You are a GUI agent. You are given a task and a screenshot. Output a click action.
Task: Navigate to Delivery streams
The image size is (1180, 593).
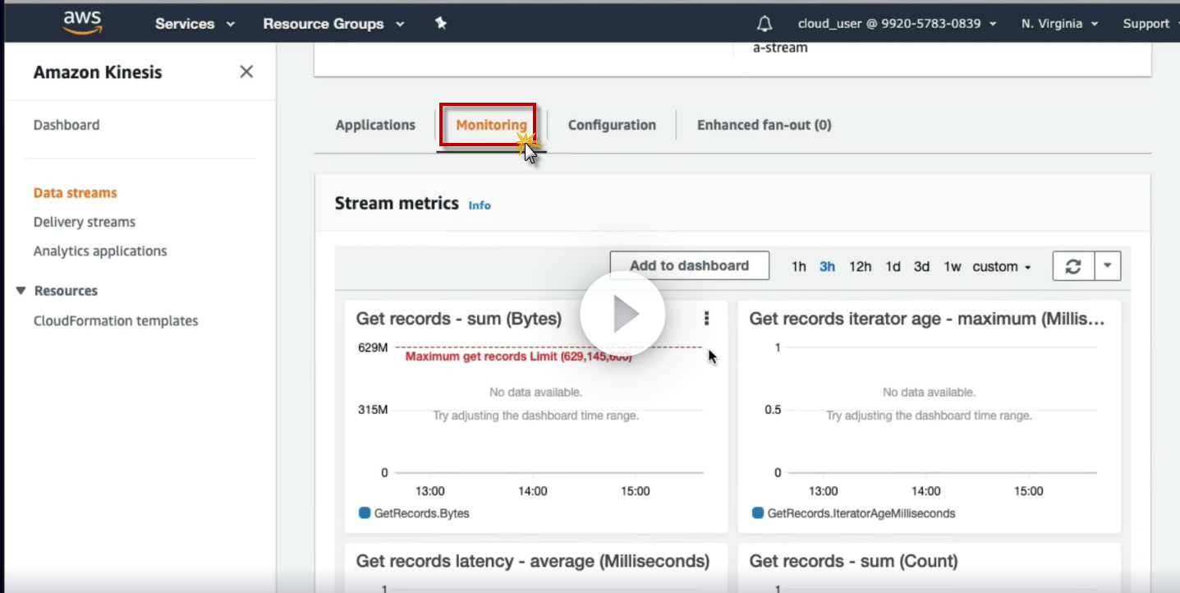[85, 222]
